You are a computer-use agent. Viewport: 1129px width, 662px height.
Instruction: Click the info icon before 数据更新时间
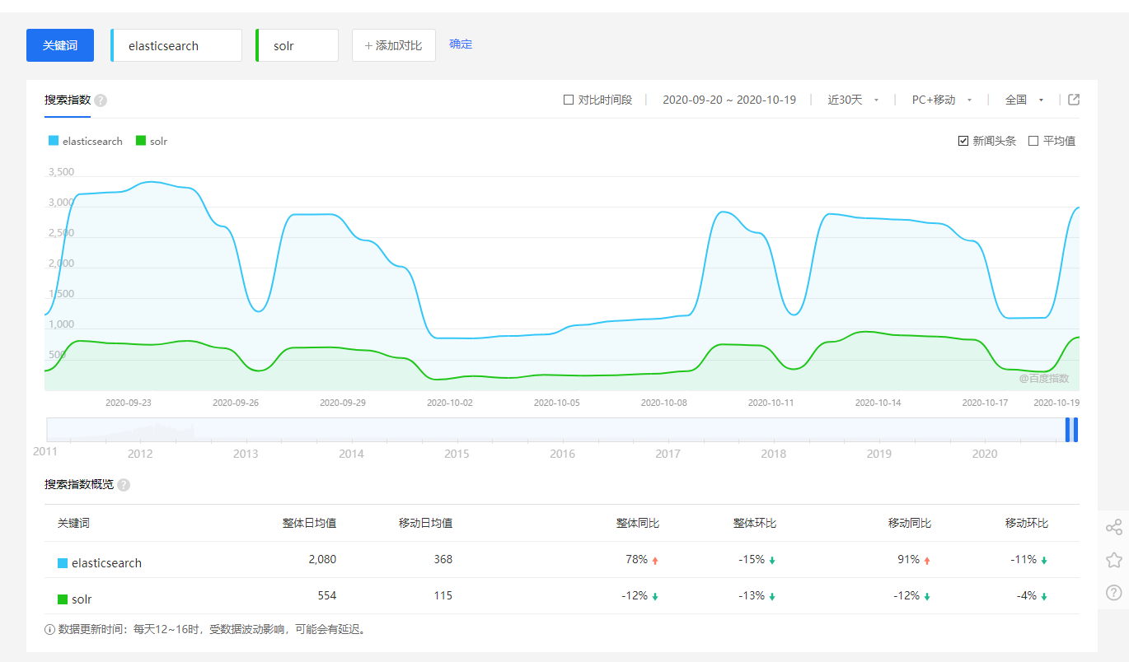49,630
